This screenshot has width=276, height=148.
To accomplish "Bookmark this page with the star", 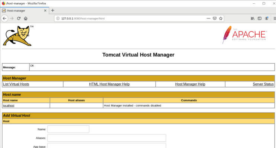I will (x=221, y=18).
